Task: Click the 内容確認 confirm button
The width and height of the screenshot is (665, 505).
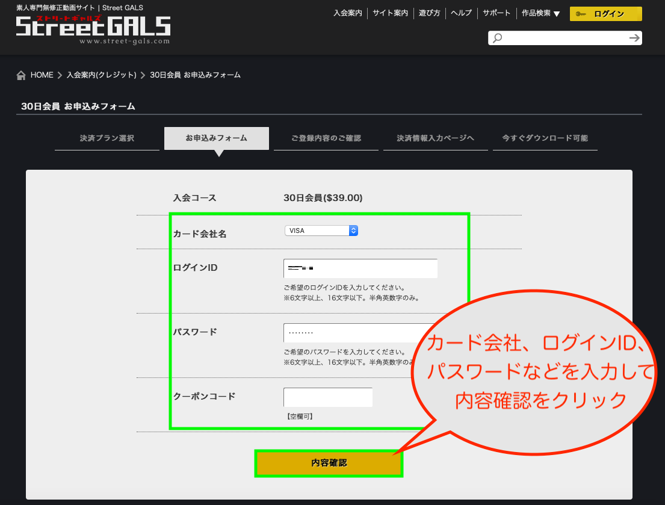Action: coord(329,463)
